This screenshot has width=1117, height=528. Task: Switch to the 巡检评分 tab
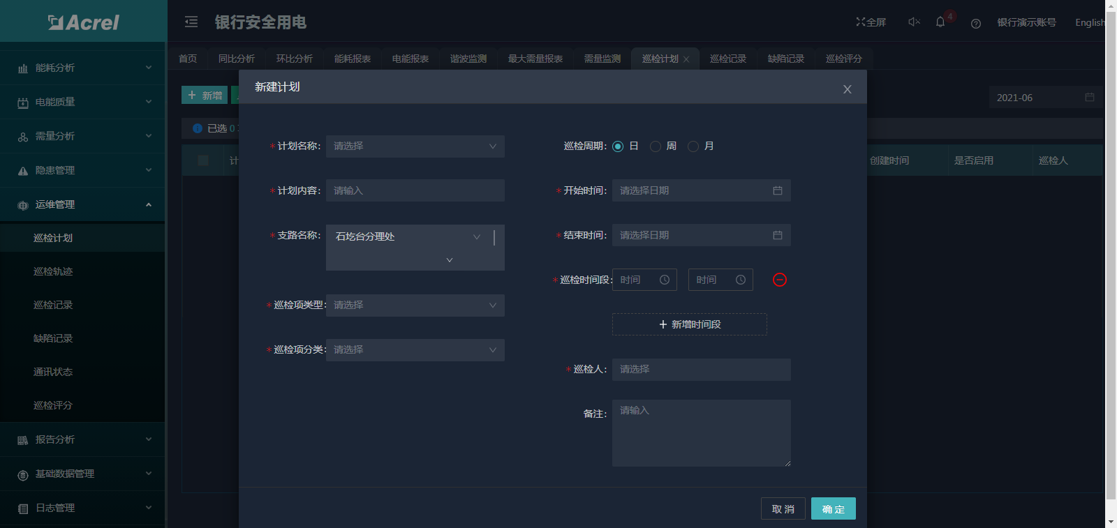click(844, 59)
